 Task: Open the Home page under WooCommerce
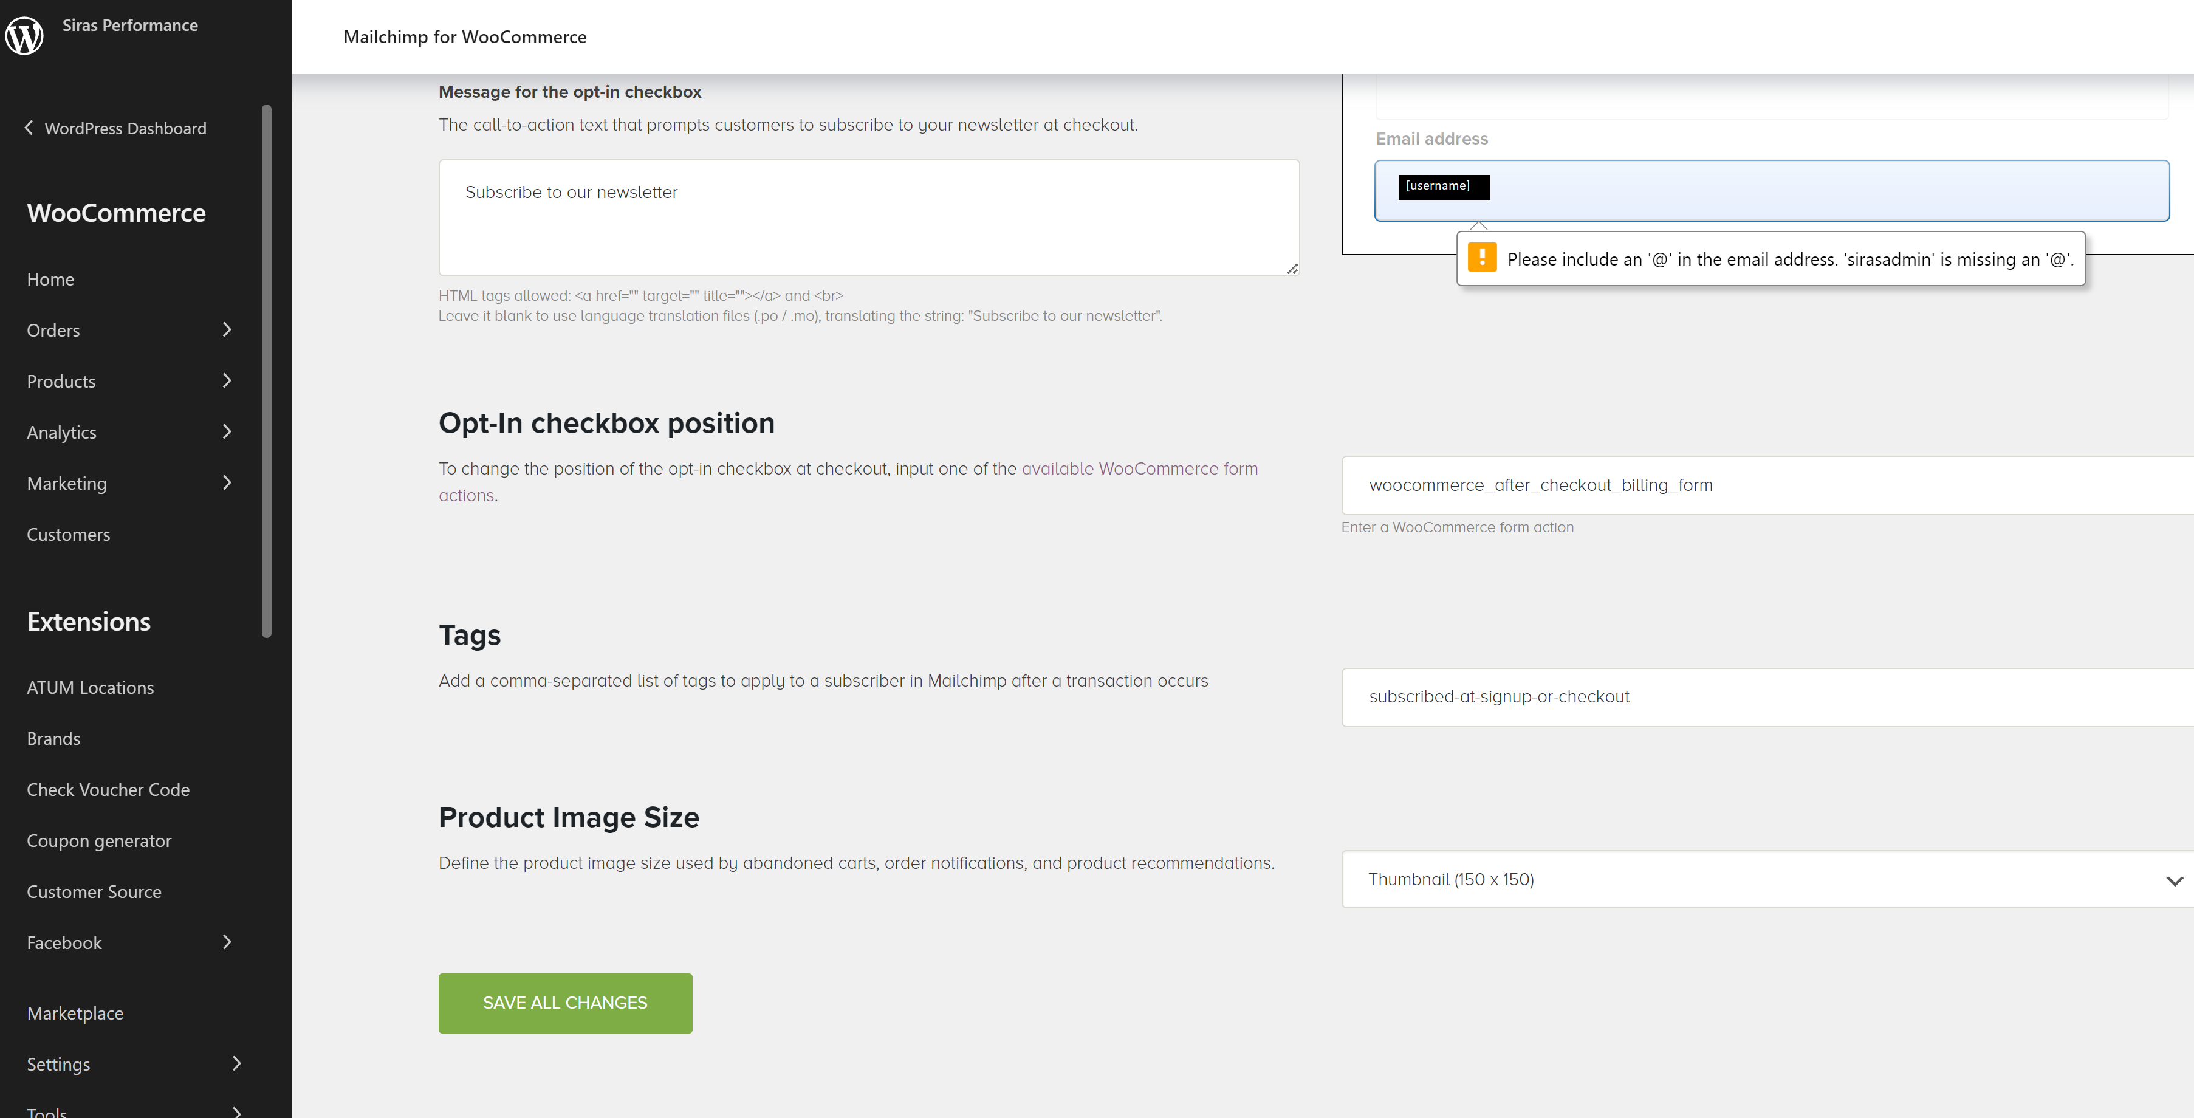(x=50, y=278)
